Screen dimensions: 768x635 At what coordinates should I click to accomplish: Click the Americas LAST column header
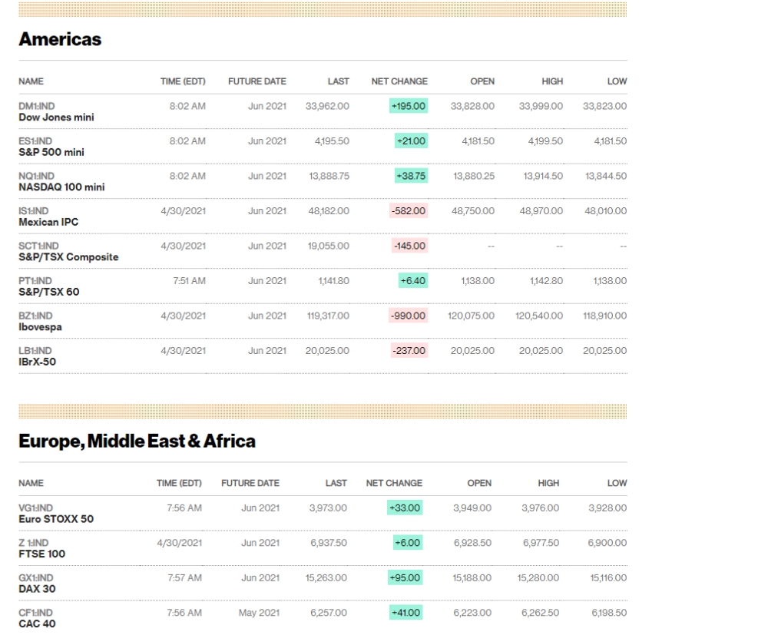[x=339, y=81]
